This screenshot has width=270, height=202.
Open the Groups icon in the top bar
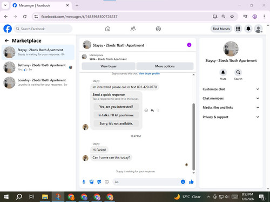tap(158, 29)
